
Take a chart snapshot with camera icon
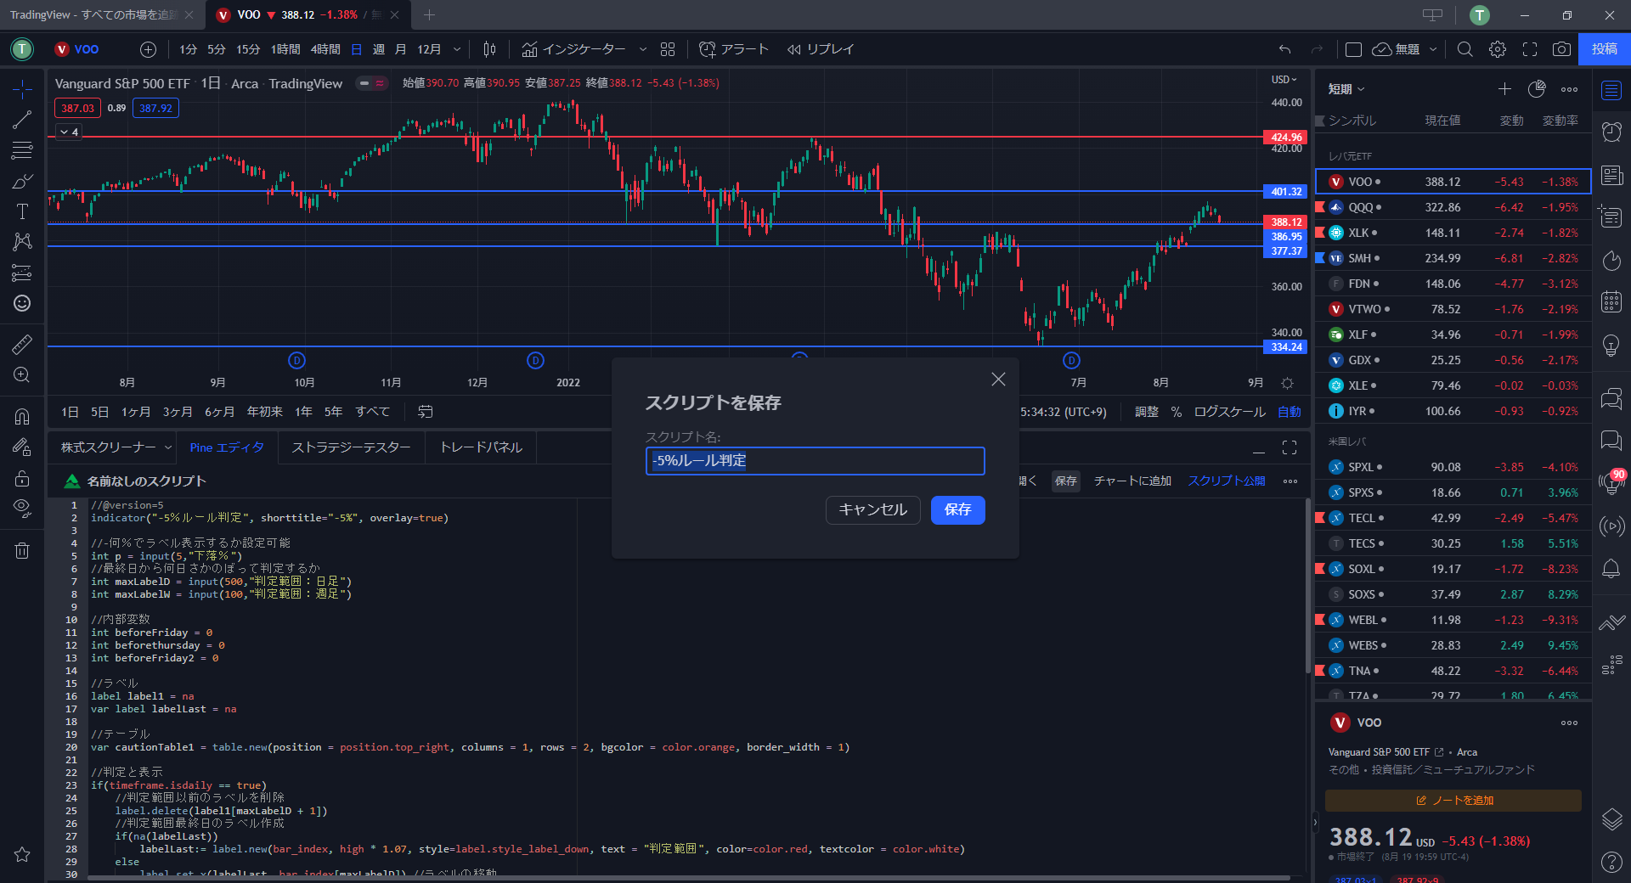(1561, 49)
